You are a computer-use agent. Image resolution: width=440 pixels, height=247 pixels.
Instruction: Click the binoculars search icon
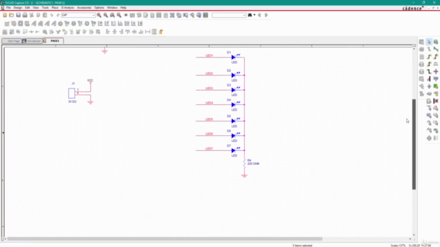[250, 15]
